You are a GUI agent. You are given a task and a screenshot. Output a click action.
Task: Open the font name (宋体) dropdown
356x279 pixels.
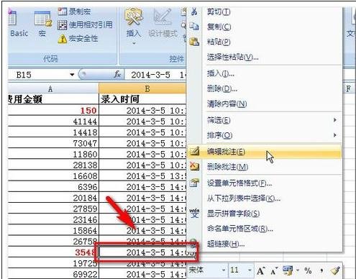tap(224, 270)
